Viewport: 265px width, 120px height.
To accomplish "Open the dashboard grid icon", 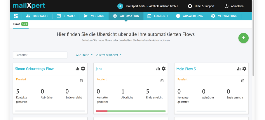I will click(x=16, y=16).
